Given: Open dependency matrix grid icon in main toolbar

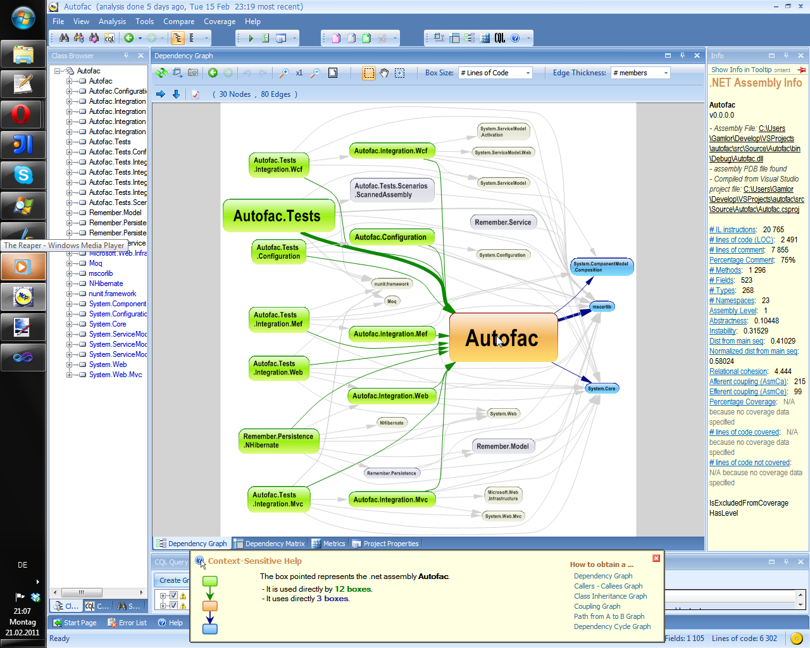Looking at the screenshot, I should click(454, 38).
